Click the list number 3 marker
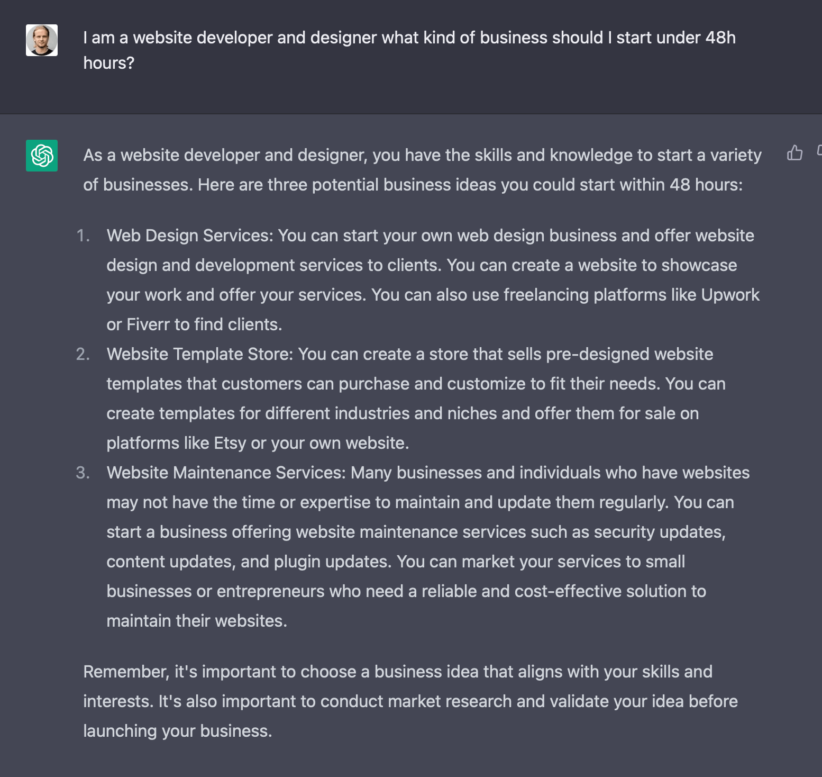The height and width of the screenshot is (777, 822). tap(83, 473)
